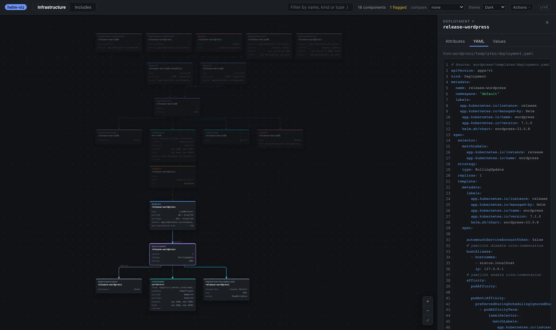556x330 pixels.
Task: Open the Attributes tab
Action: [x=455, y=41]
